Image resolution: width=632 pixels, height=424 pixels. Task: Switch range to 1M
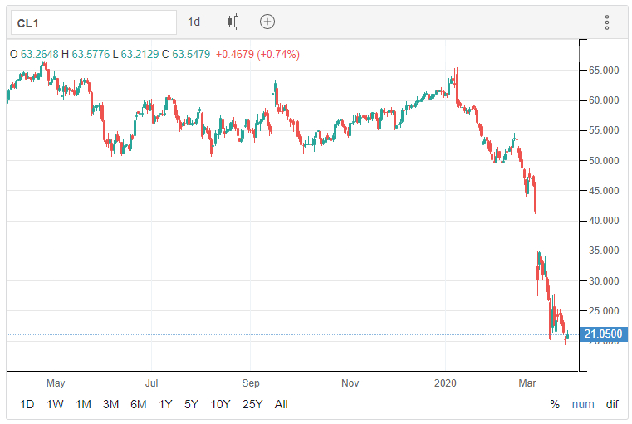[x=83, y=404]
